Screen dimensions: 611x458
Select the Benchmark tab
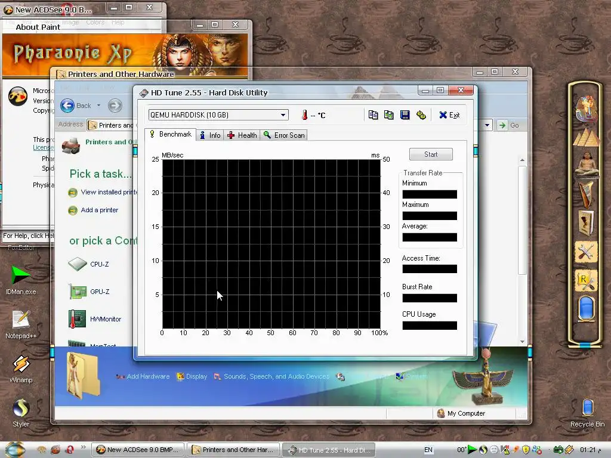tap(171, 134)
